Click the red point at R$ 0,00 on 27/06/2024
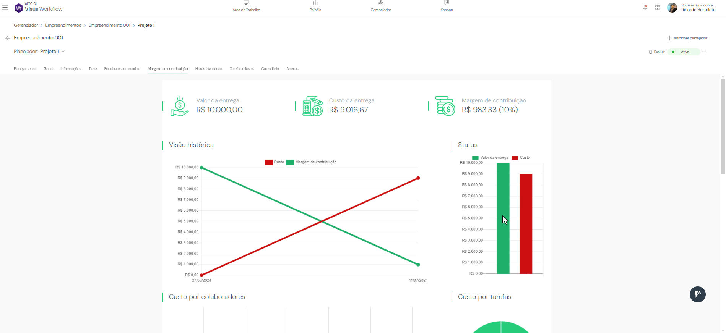This screenshot has height=333, width=726. tap(202, 275)
